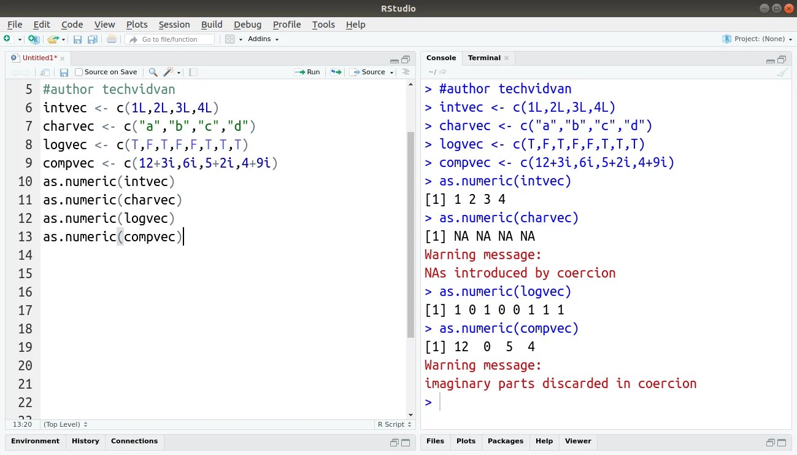Open the recent files dropdown arrow
Viewport: 797px width, 455px height.
63,39
